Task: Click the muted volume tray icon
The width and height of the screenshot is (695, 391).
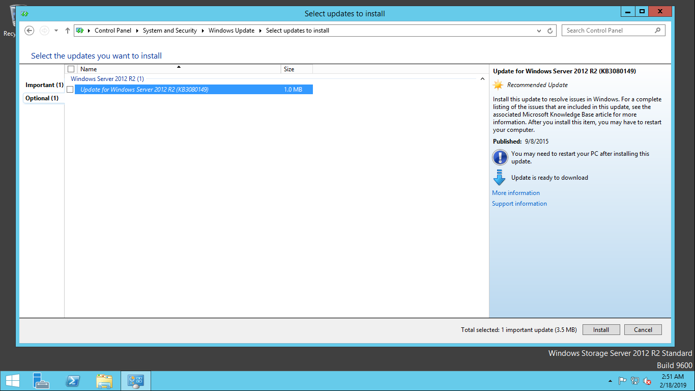Action: click(647, 381)
